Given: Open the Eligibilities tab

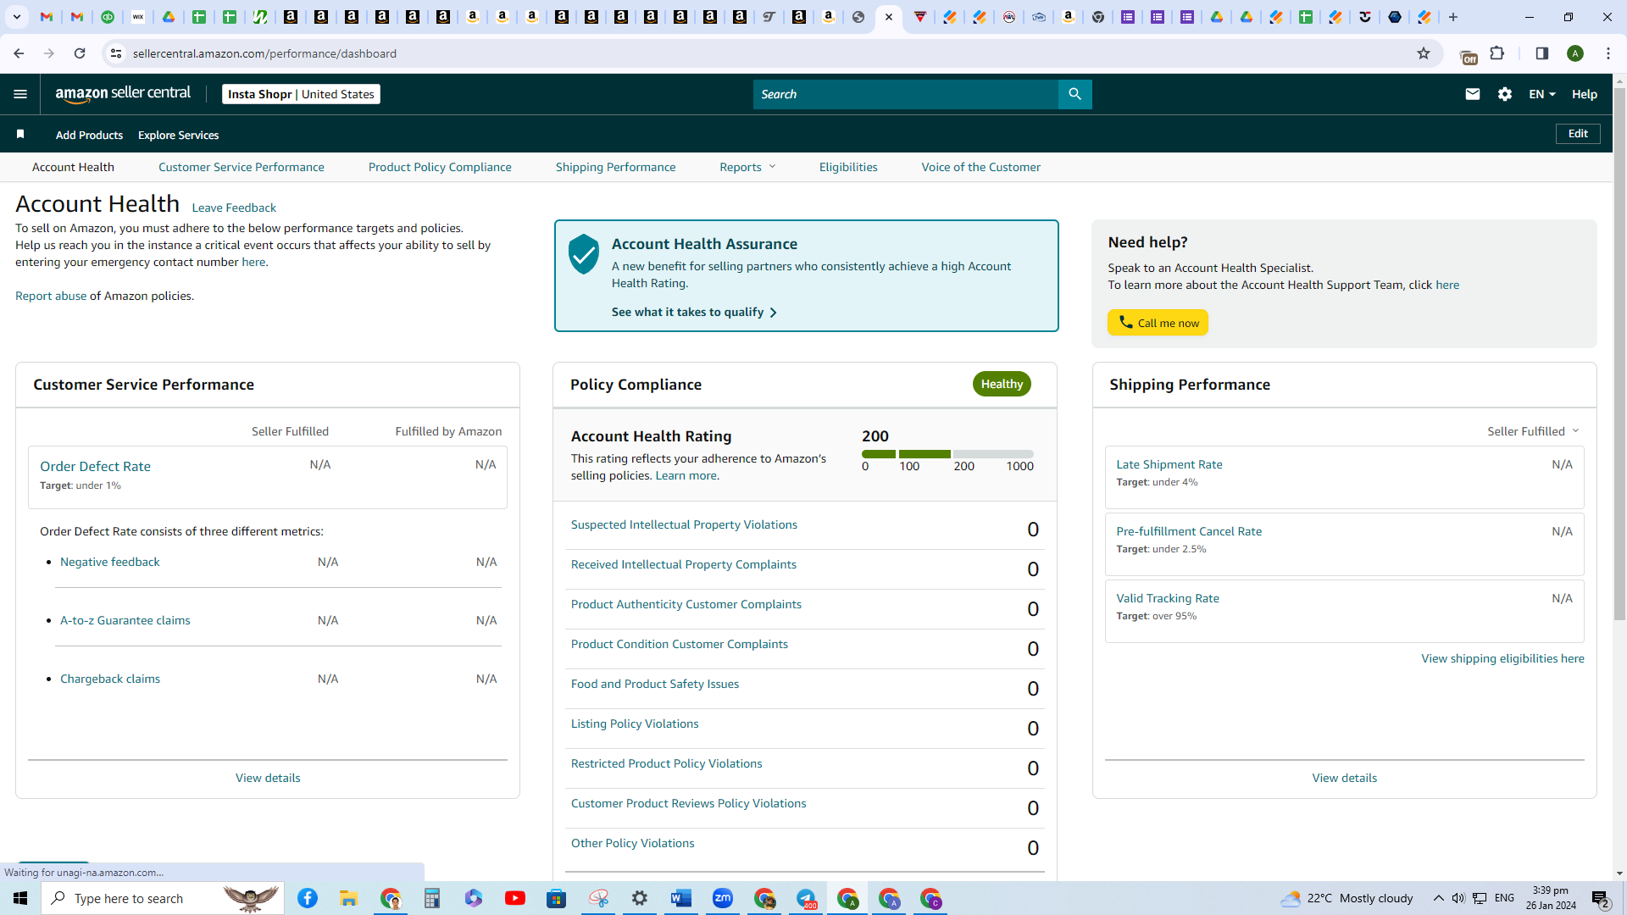Looking at the screenshot, I should [x=848, y=167].
